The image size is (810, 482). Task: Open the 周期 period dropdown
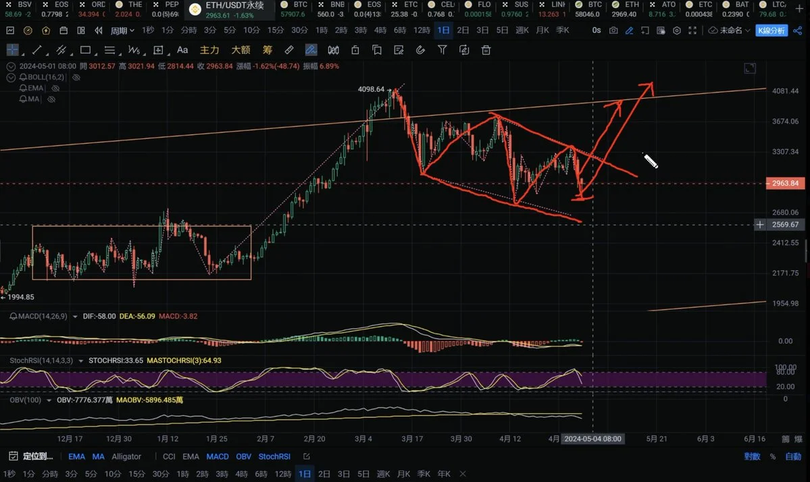click(x=122, y=30)
